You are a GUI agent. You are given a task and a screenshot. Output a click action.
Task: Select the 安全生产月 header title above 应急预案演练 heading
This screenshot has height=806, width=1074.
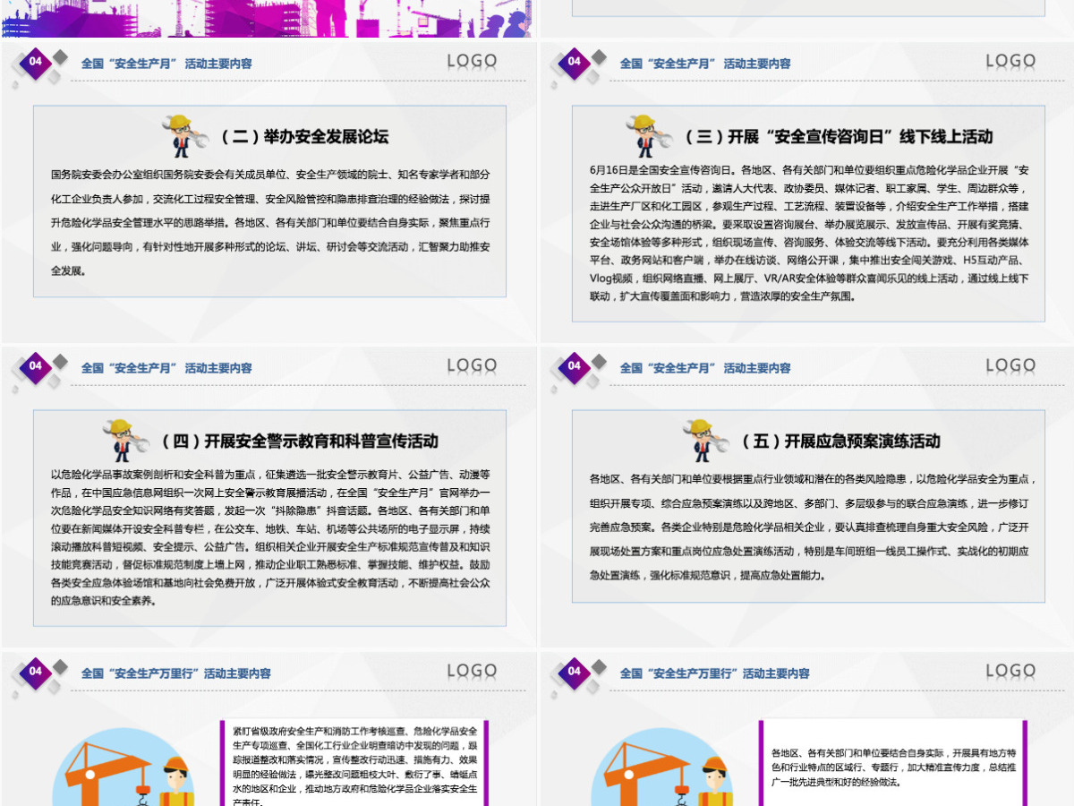[x=705, y=368]
